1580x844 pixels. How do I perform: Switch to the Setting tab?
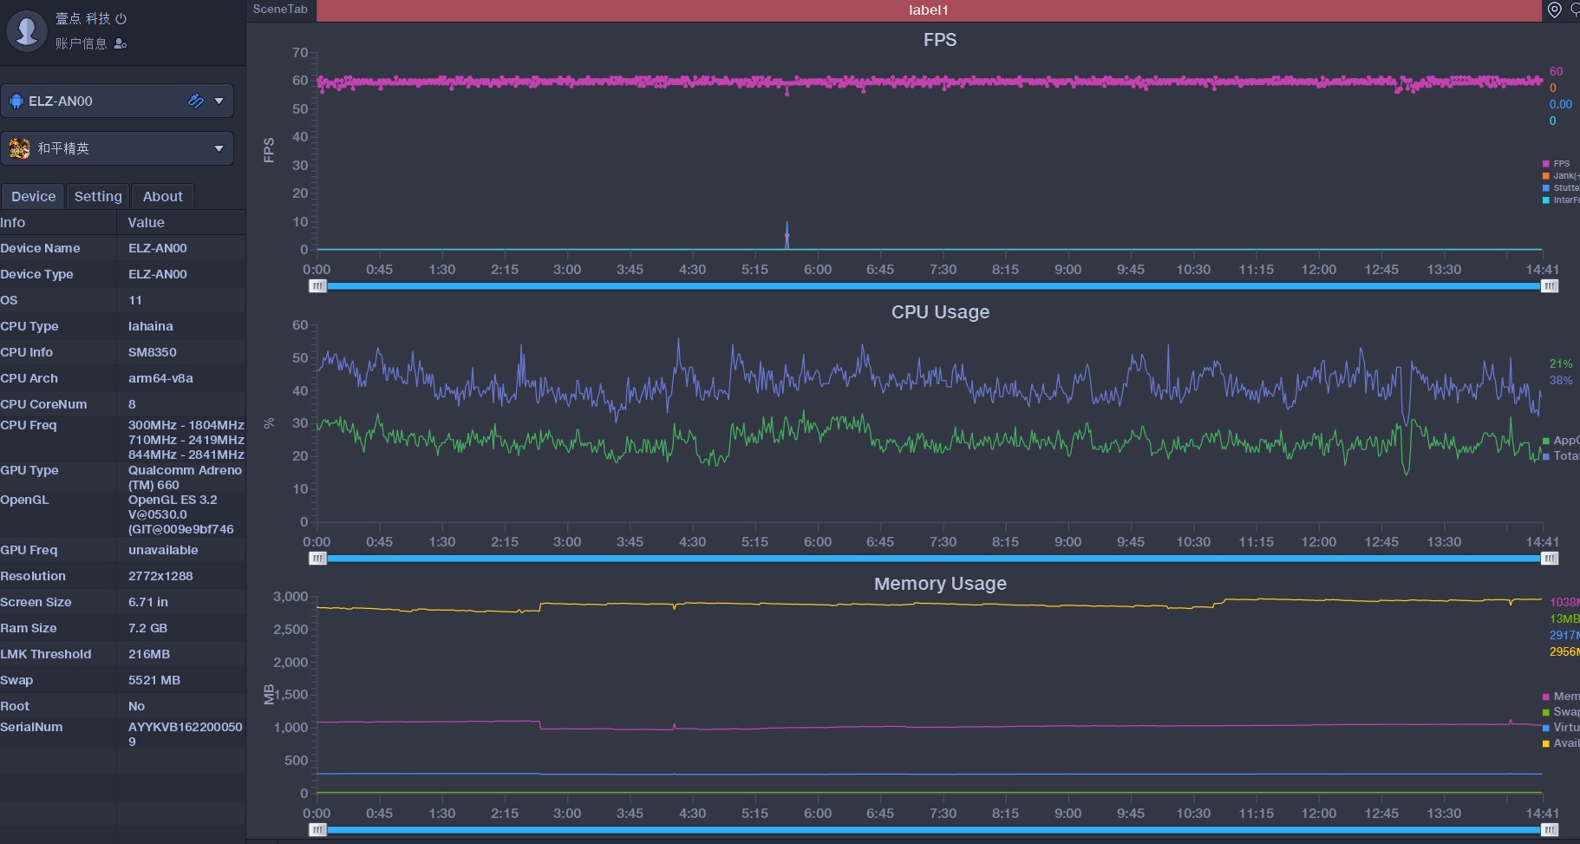(98, 196)
